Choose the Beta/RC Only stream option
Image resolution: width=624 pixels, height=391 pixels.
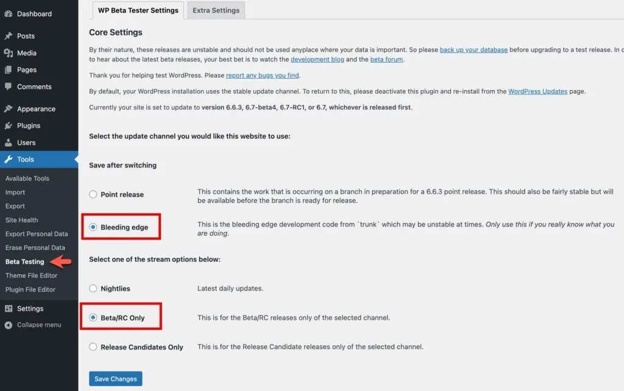93,317
